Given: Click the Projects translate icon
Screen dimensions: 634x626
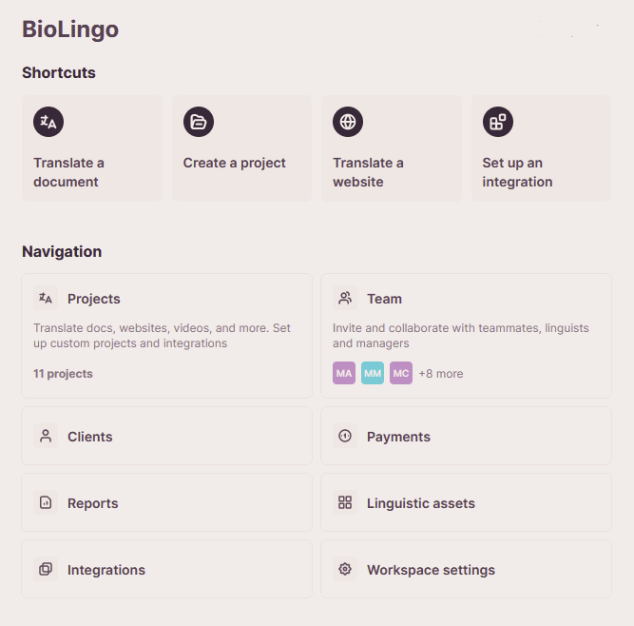Looking at the screenshot, I should [46, 299].
